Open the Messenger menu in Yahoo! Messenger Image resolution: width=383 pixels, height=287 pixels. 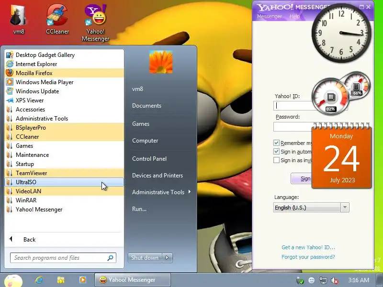(x=270, y=16)
